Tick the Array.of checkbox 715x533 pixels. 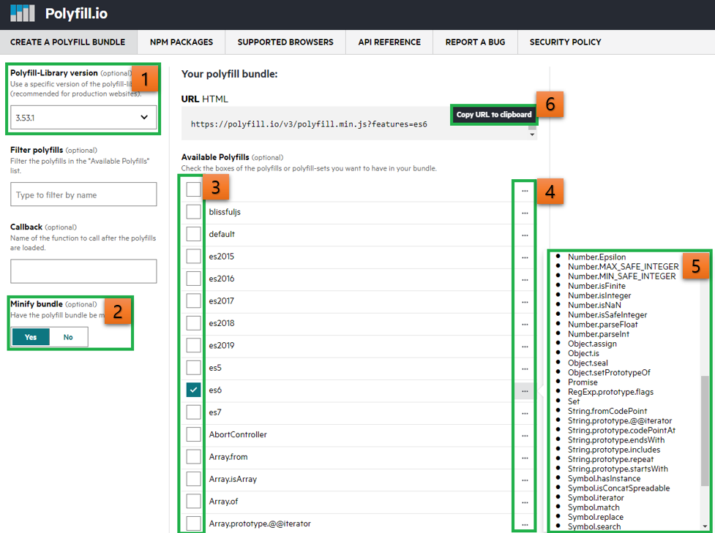click(193, 501)
